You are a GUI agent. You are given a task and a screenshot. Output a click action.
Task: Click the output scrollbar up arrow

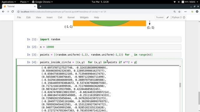[180, 67]
